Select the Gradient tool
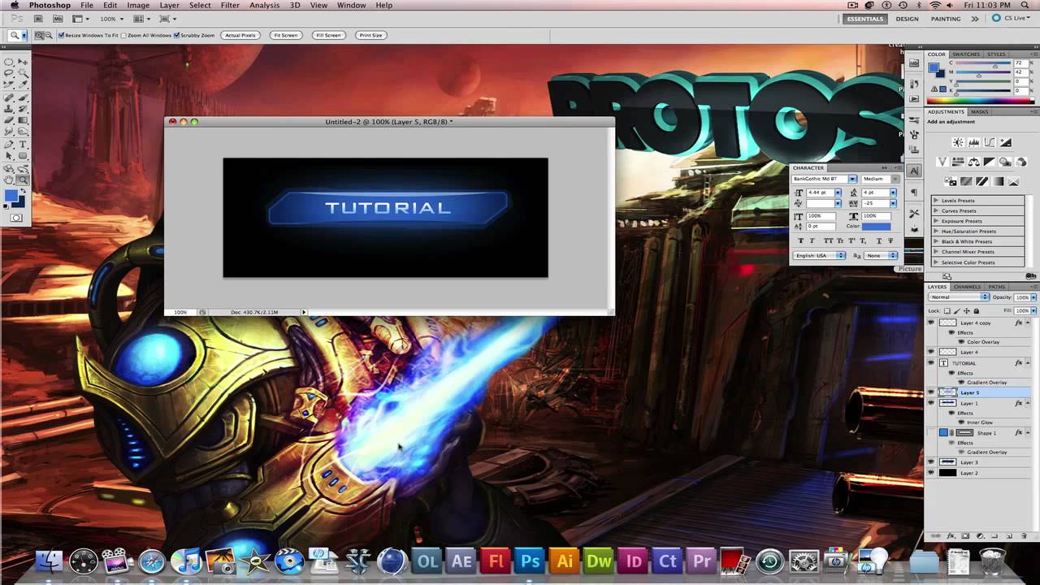This screenshot has height=585, width=1040. [23, 120]
